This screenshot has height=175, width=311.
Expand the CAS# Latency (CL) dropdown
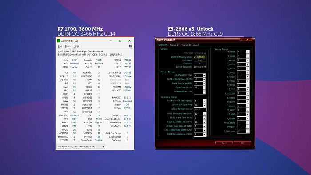(204, 76)
